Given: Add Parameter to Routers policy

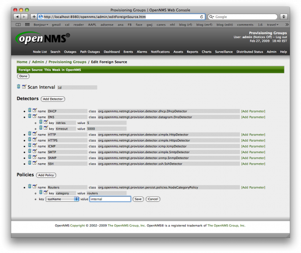Looking at the screenshot, I should (x=253, y=187).
